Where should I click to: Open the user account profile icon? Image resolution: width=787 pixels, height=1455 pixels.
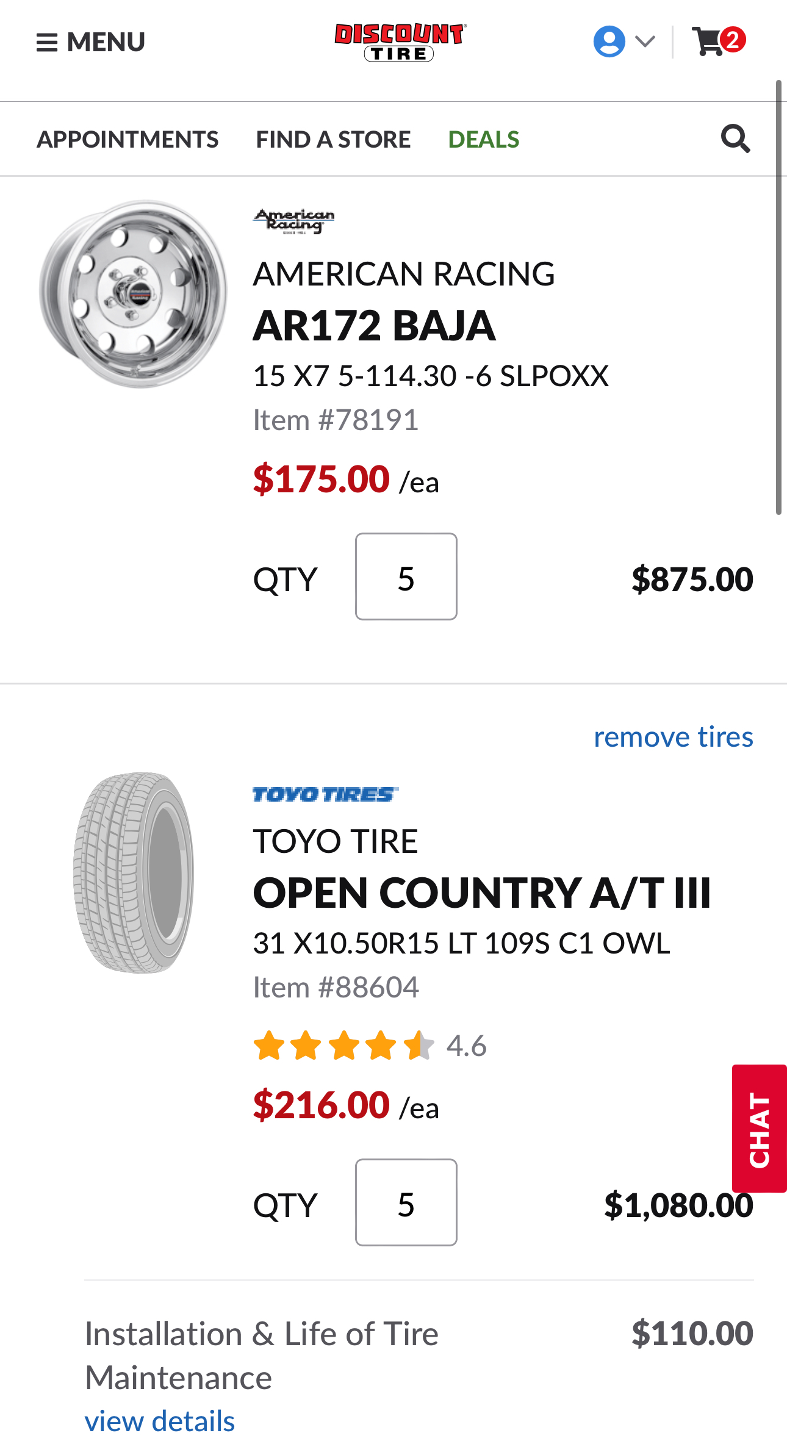pyautogui.click(x=609, y=41)
